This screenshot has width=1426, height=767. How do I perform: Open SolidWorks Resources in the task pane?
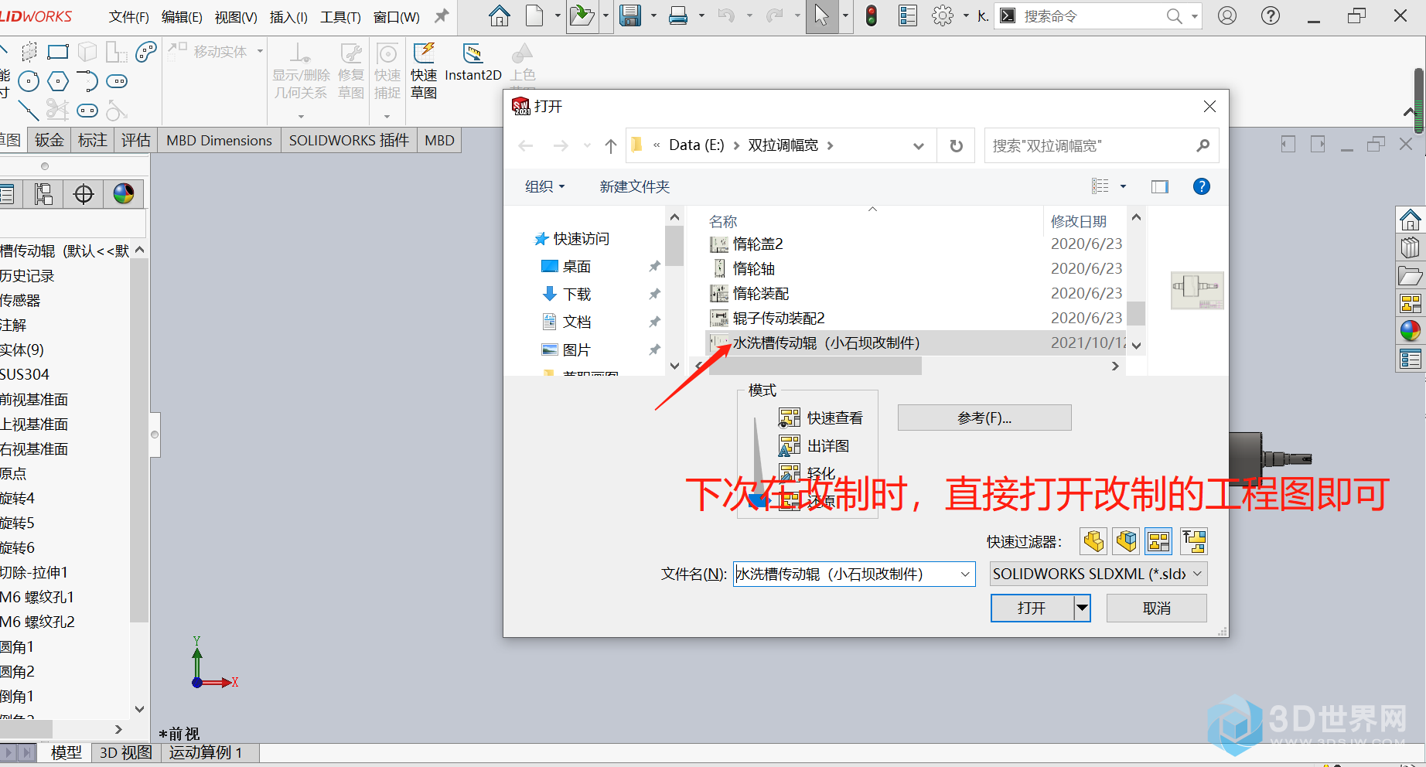(x=1411, y=220)
